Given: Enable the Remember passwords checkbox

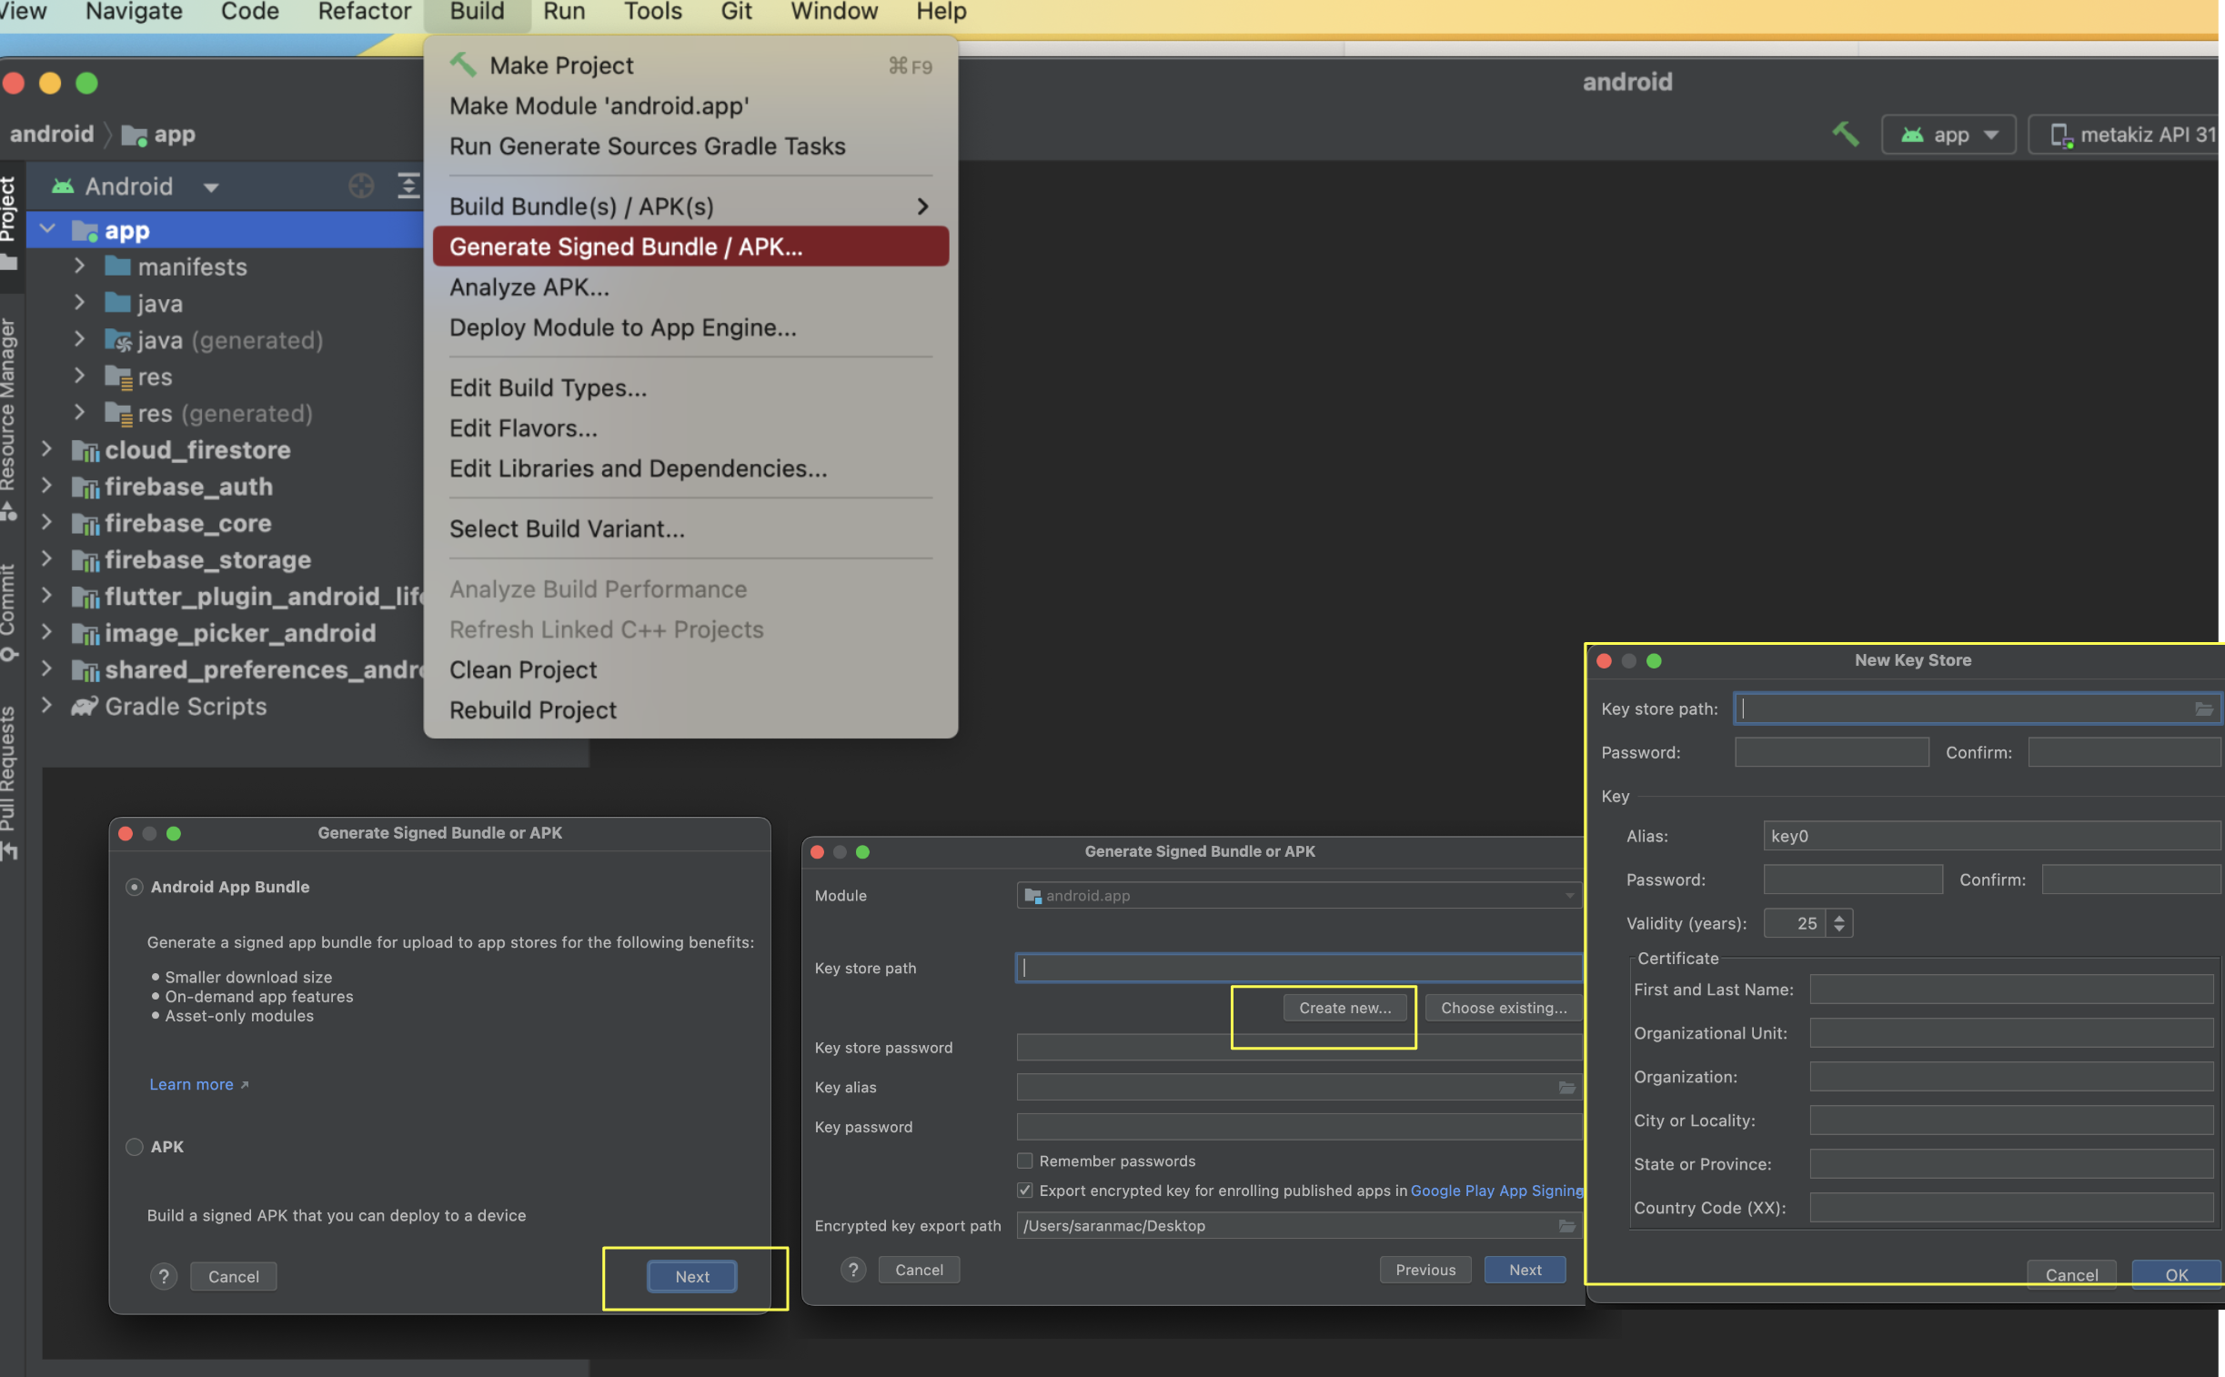Looking at the screenshot, I should point(1024,1161).
